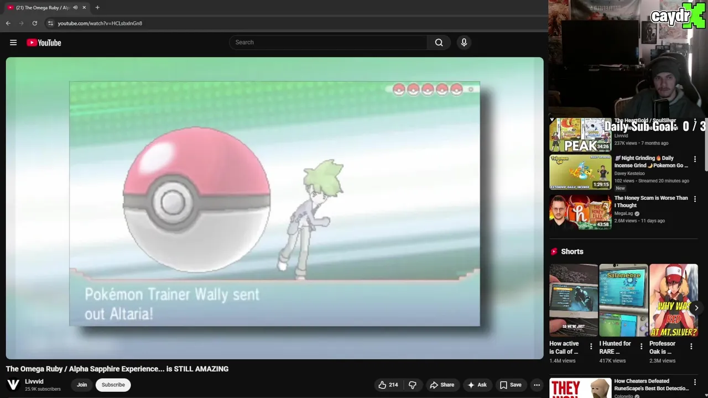Focus the YouTube search field
The image size is (708, 398).
point(329,43)
